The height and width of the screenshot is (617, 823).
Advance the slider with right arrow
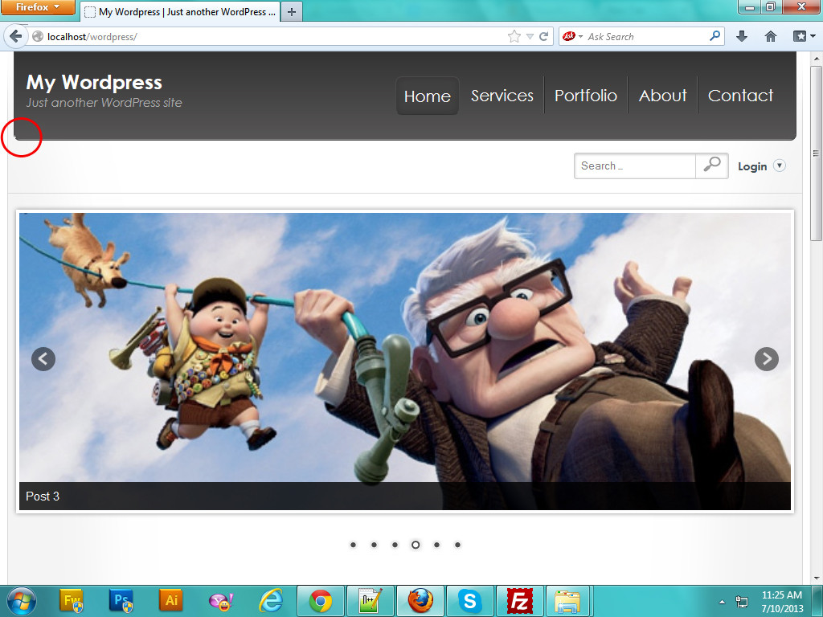(x=766, y=359)
